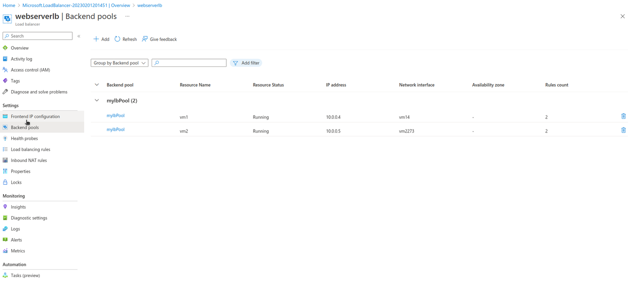Open the Group by Backend pool dropdown
The width and height of the screenshot is (630, 283).
click(120, 63)
